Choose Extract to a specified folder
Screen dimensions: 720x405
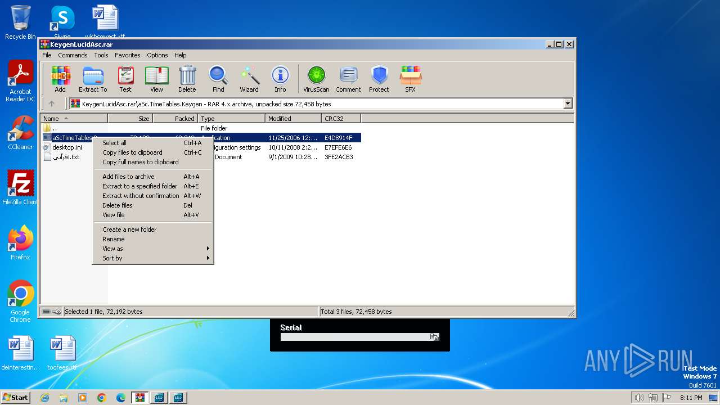(x=140, y=186)
